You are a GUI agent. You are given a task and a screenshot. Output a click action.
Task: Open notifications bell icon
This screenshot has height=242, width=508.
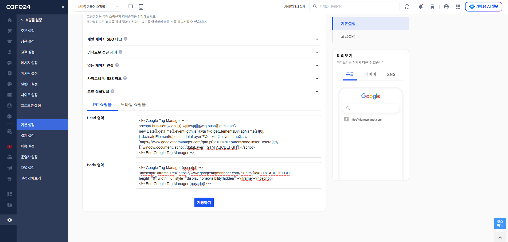[x=421, y=7]
